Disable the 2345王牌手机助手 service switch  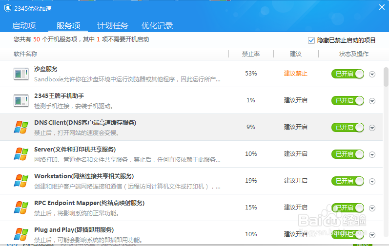coord(348,100)
